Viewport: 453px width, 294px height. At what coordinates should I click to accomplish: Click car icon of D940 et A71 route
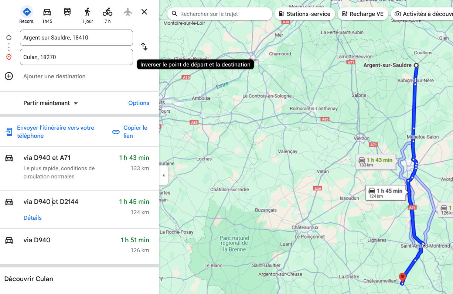(9, 158)
